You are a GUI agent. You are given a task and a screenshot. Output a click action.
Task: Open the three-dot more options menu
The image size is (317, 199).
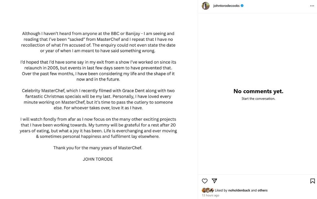(x=312, y=6)
